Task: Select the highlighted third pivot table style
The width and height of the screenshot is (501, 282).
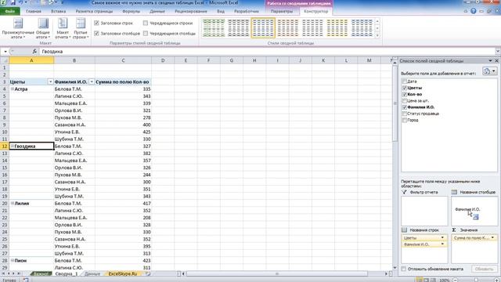Action: coord(263,28)
